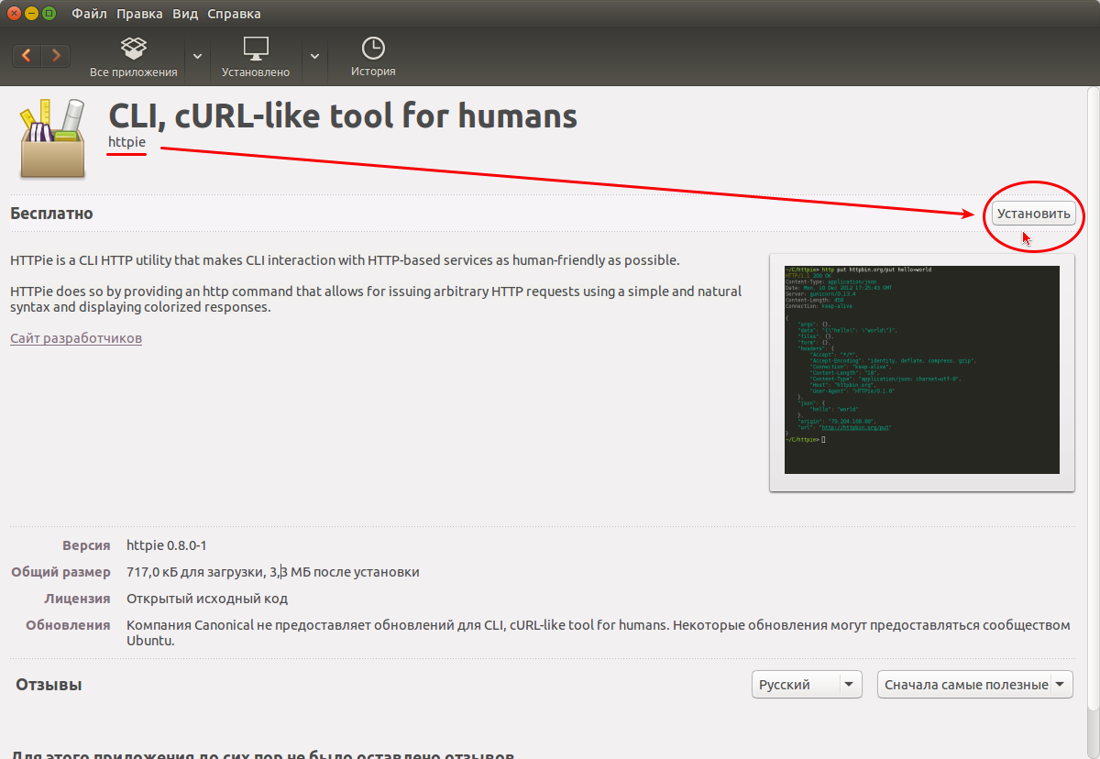1100x759 pixels.
Task: Go forward with the right arrow button
Action: click(x=56, y=55)
